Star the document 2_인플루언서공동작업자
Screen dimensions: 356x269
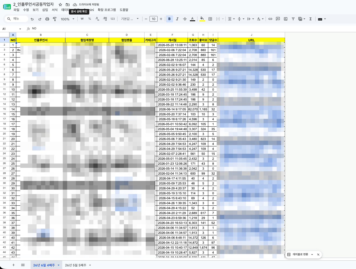pyautogui.click(x=60, y=5)
